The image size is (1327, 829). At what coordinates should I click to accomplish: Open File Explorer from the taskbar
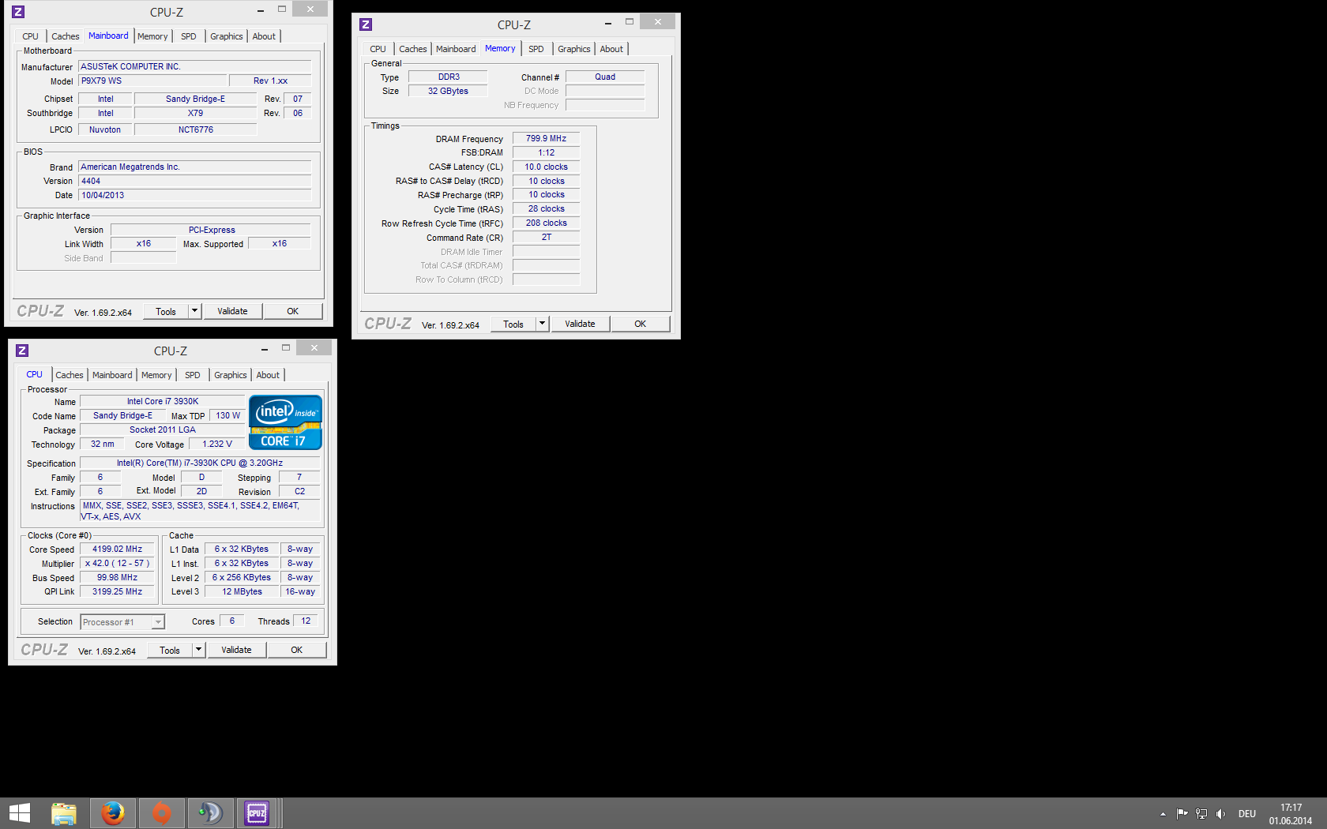(64, 813)
